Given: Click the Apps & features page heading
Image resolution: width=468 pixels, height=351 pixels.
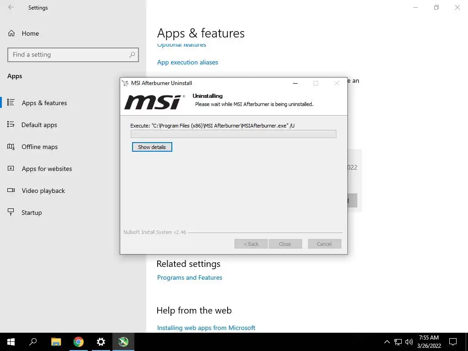Looking at the screenshot, I should point(201,33).
